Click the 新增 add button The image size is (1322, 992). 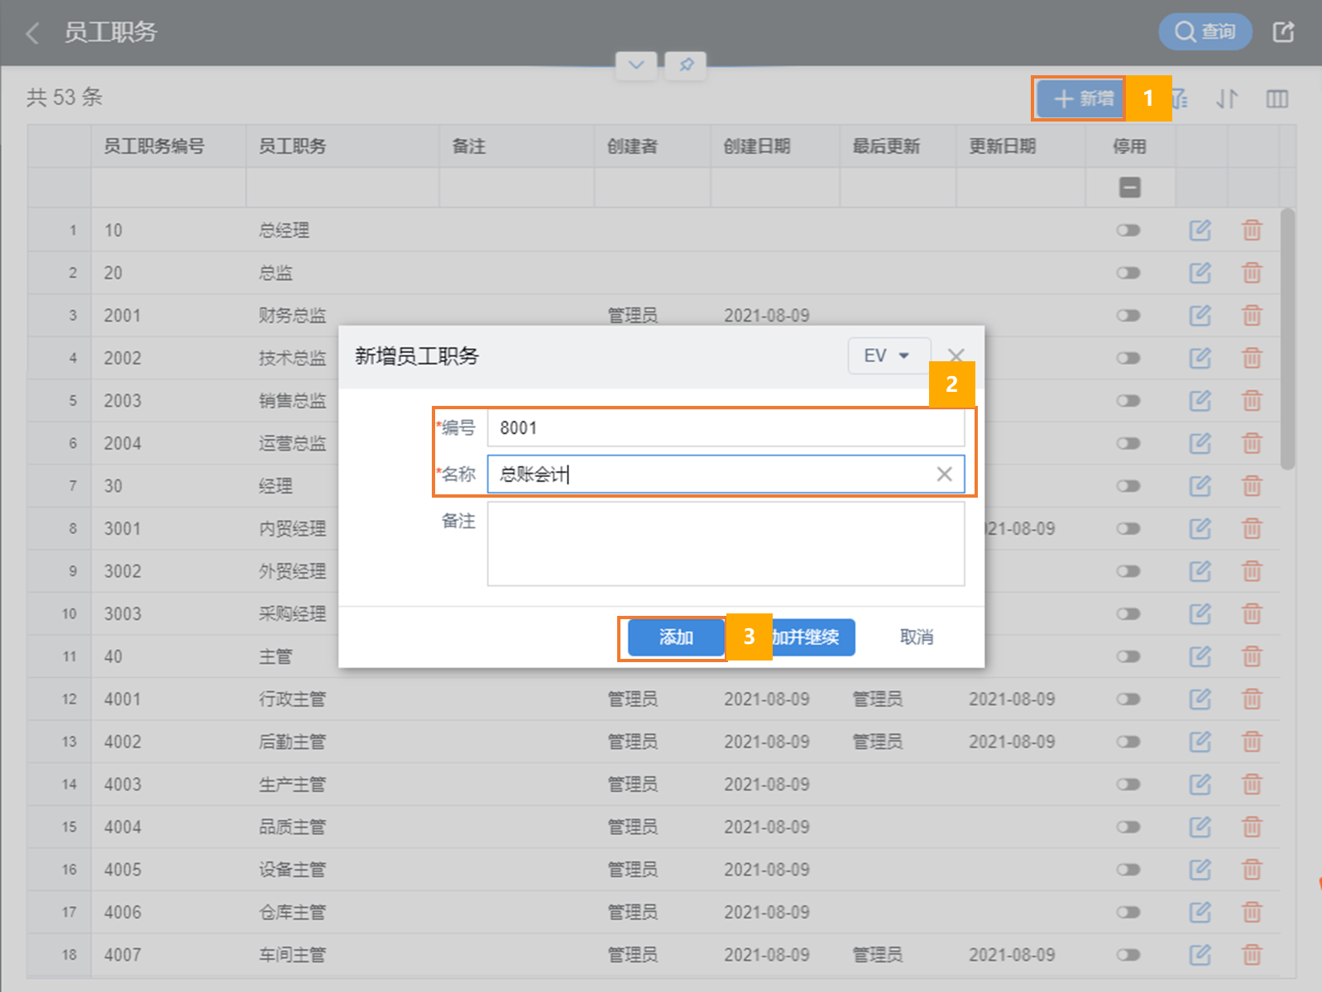pyautogui.click(x=1080, y=99)
